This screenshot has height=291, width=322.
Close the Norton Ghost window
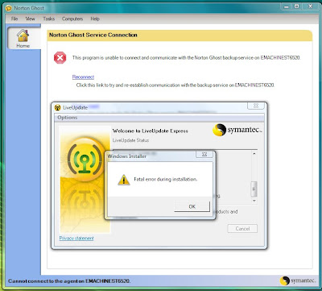[311, 6]
